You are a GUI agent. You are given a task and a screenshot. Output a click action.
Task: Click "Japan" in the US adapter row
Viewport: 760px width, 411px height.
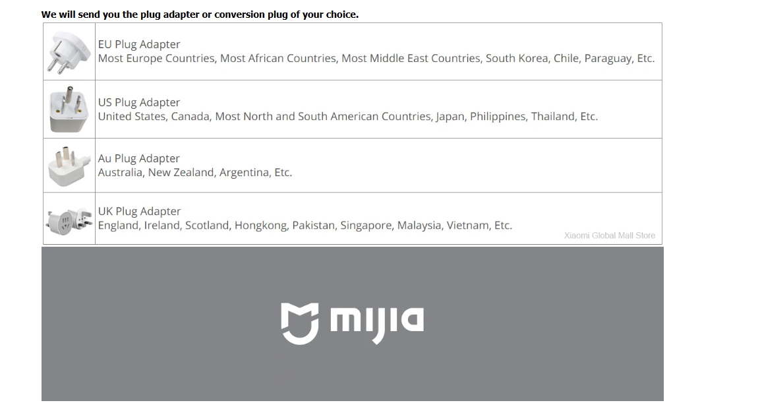coord(450,117)
